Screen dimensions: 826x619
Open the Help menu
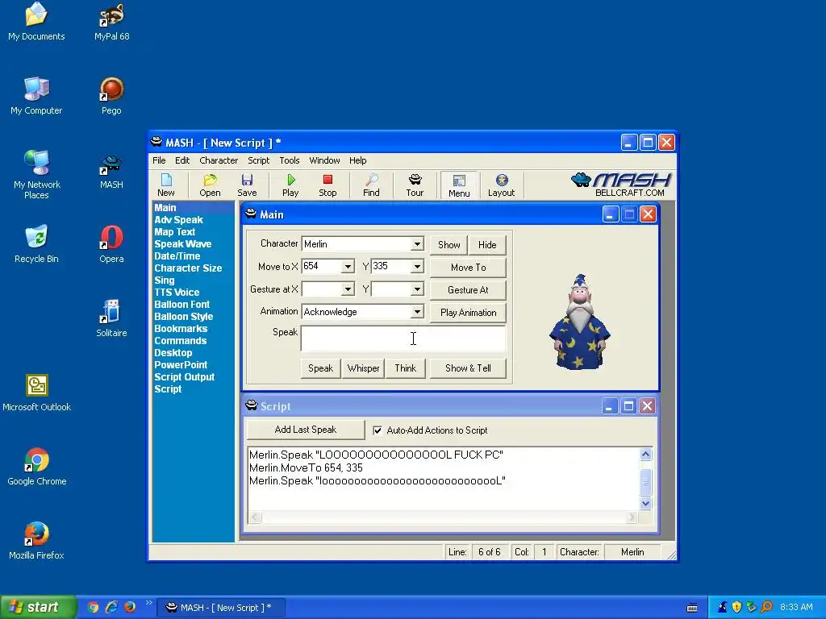pos(357,160)
